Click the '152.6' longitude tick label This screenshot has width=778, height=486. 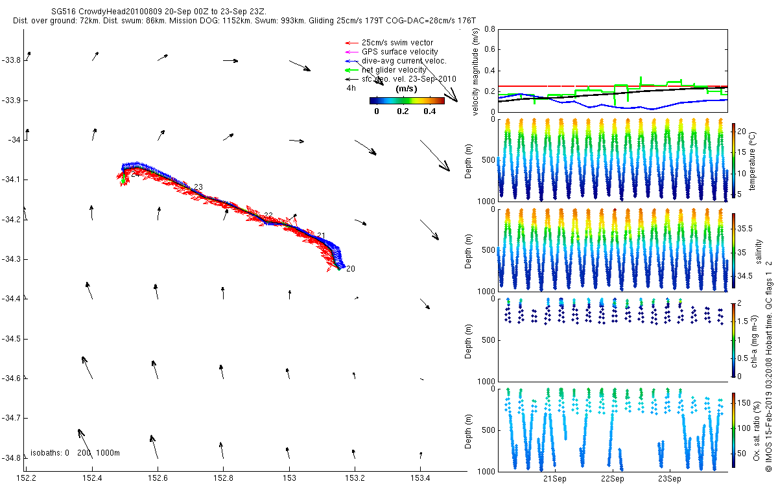158,478
